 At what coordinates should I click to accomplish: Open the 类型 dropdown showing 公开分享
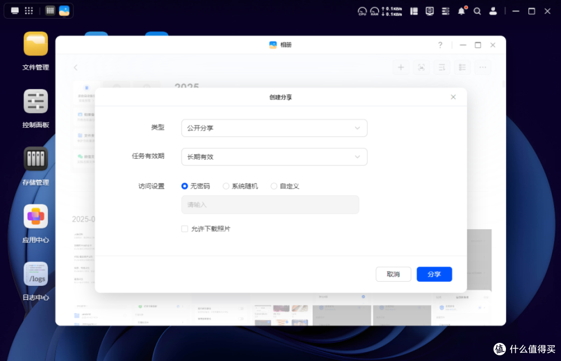[x=274, y=128]
